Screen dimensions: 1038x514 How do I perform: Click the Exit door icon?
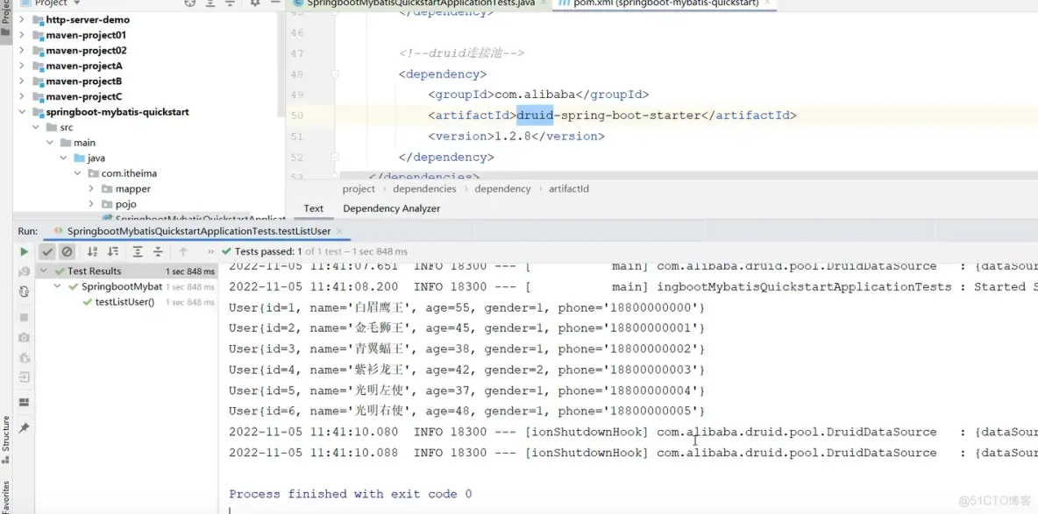coord(24,377)
